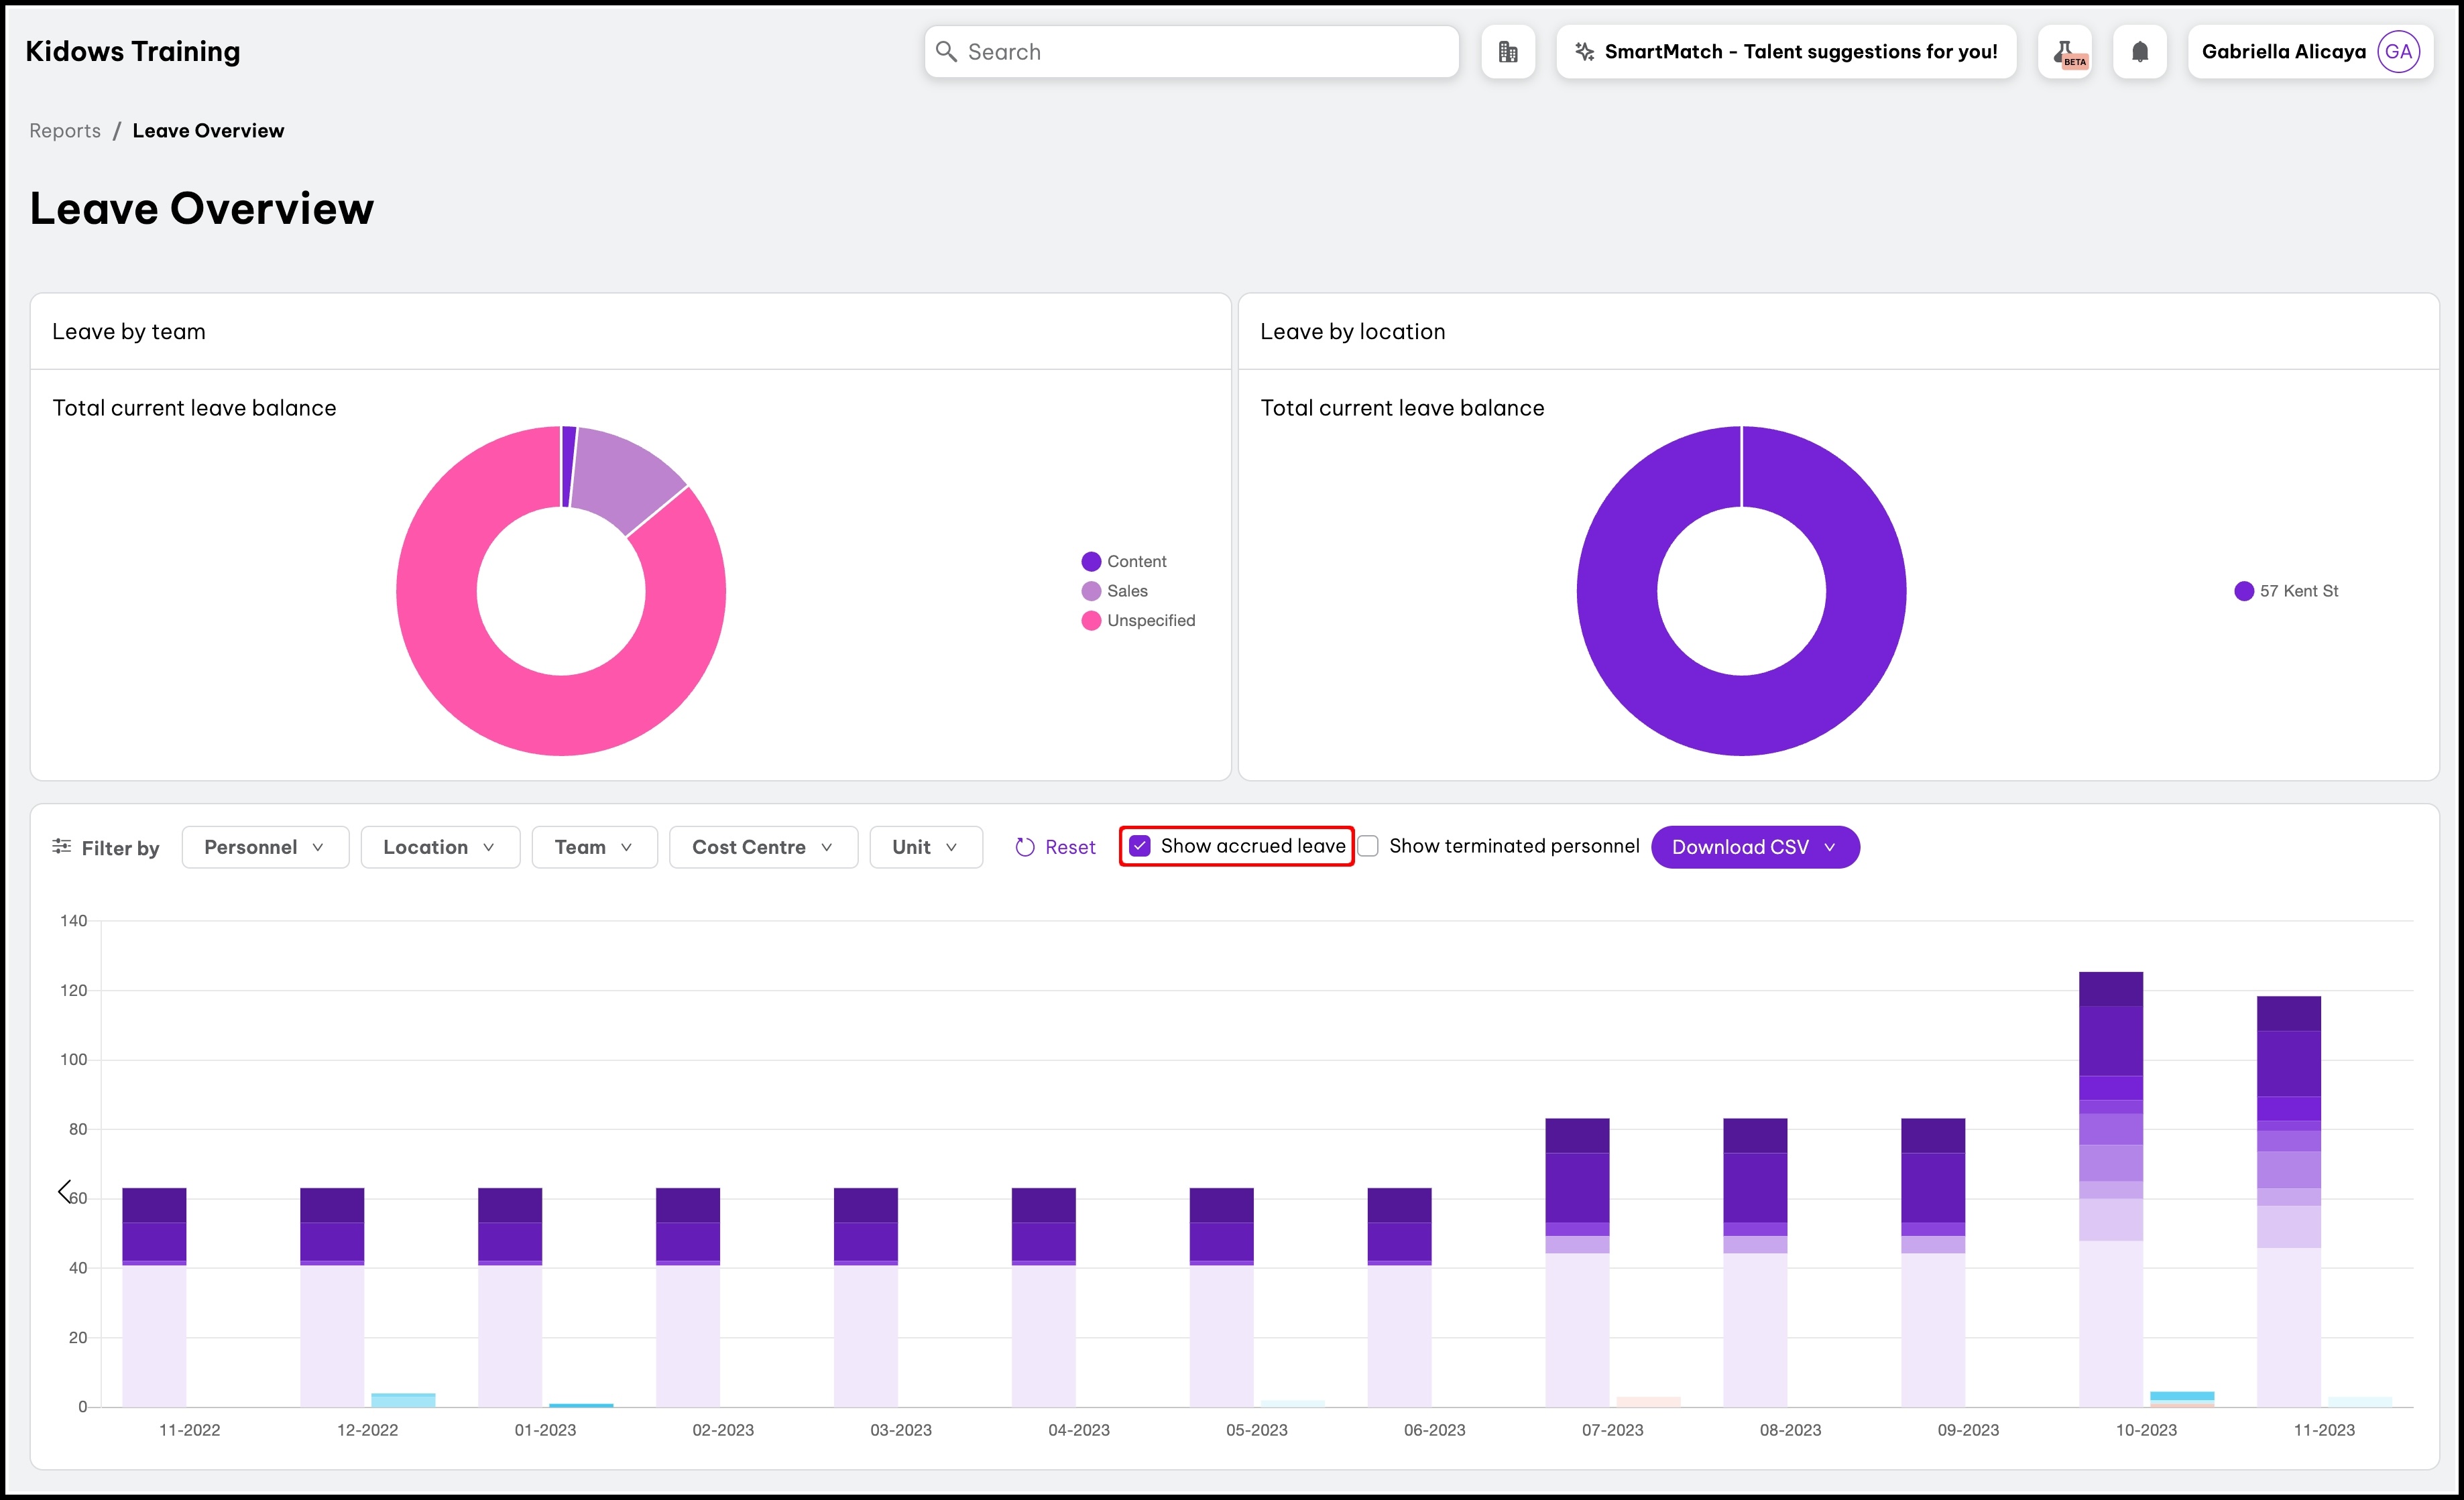2464x1500 pixels.
Task: Expand the Team filter dropdown
Action: (x=594, y=847)
